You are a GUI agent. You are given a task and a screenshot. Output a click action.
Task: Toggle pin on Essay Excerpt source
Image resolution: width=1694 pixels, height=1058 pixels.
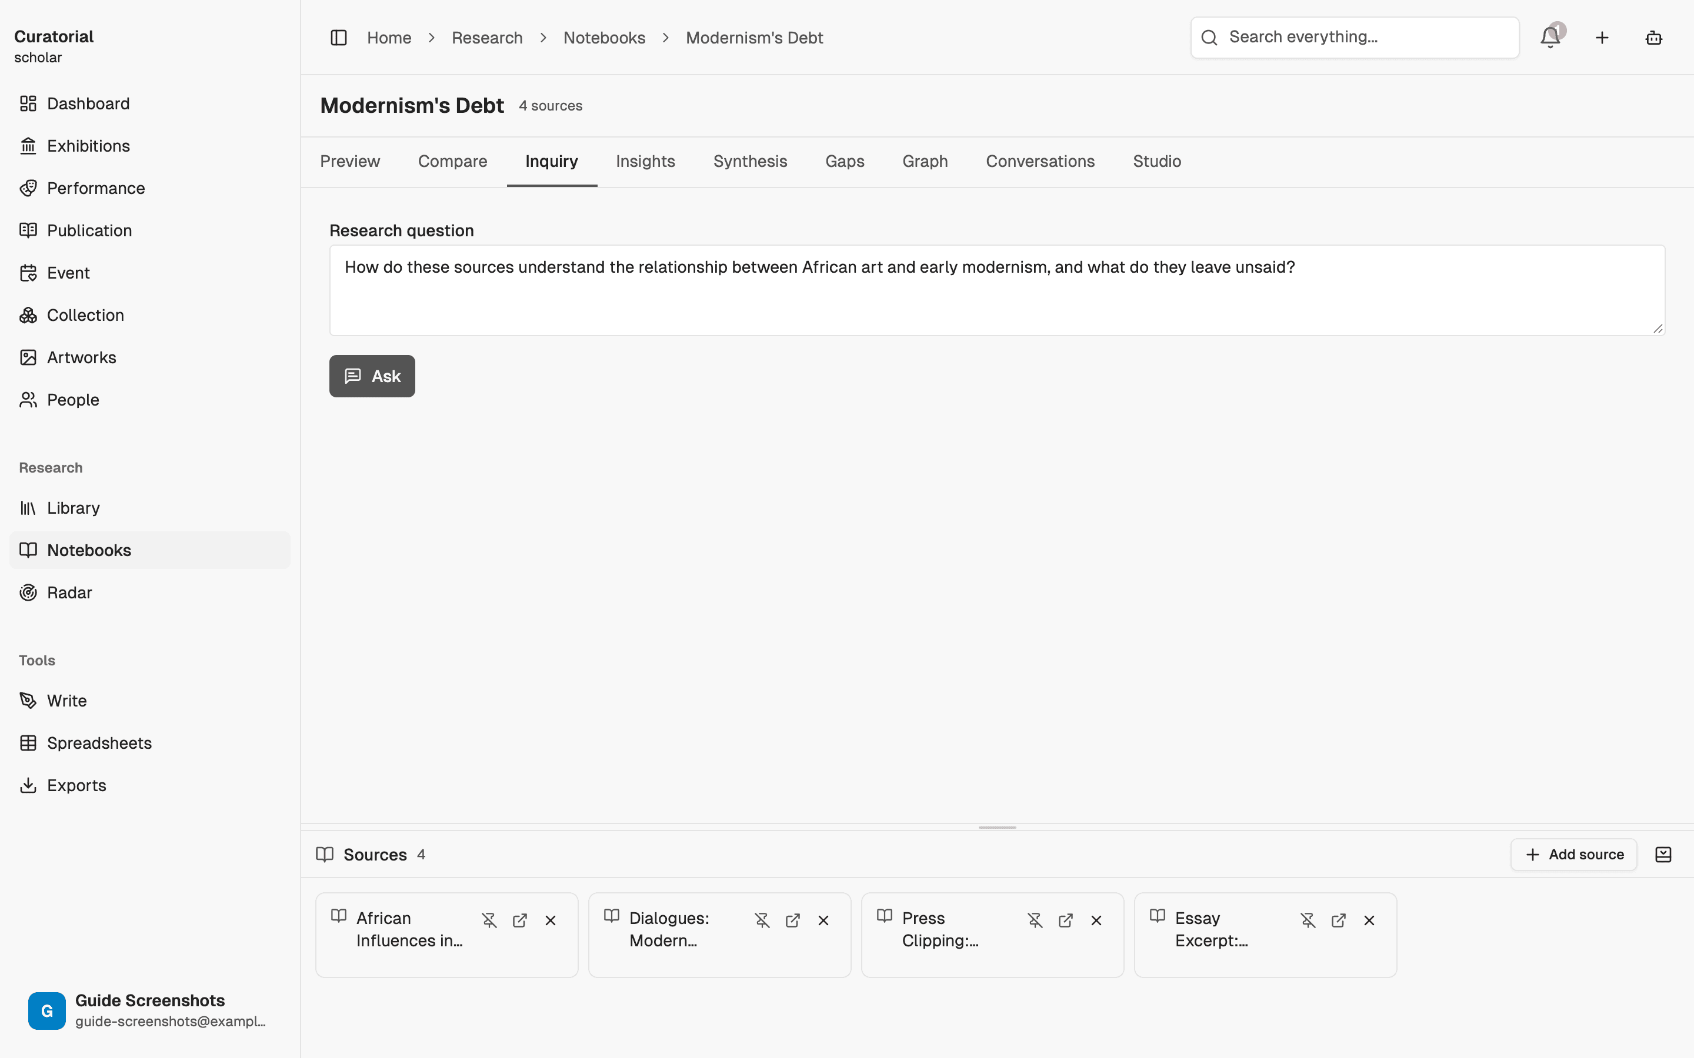pyautogui.click(x=1308, y=920)
